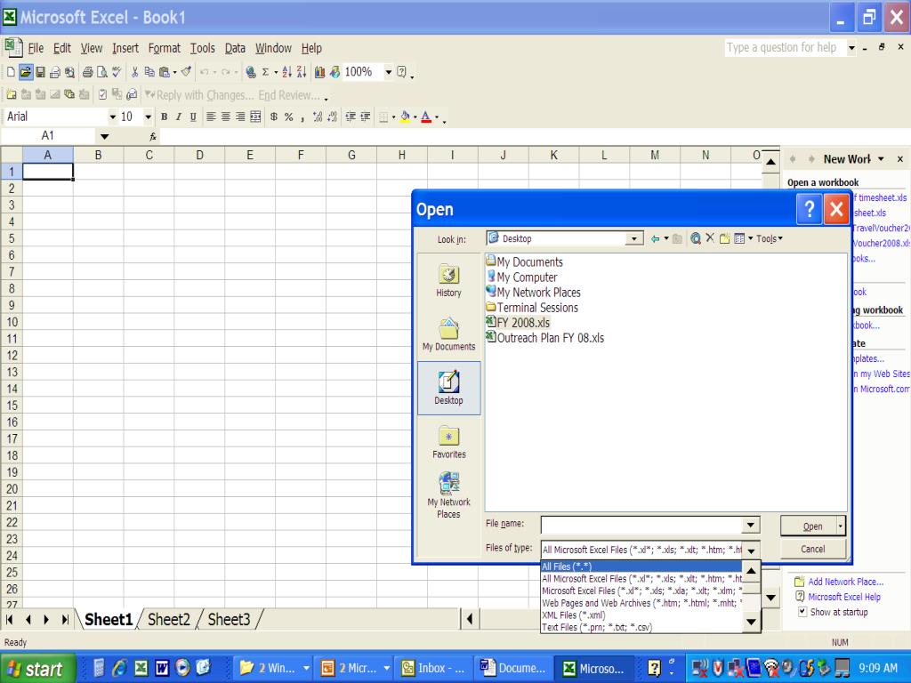The image size is (911, 683).
Task: Open the Insert menu
Action: click(125, 48)
